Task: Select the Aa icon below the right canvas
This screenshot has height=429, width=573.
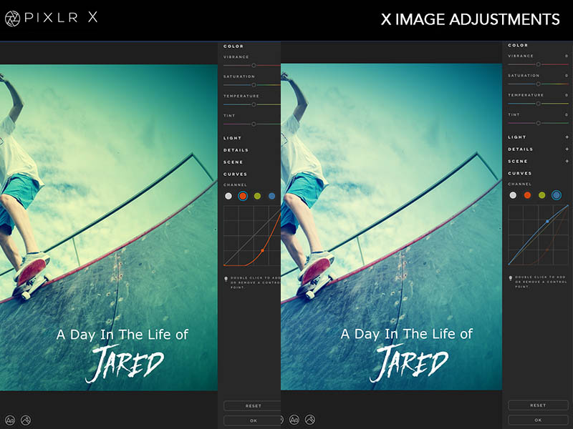Action: 294,419
